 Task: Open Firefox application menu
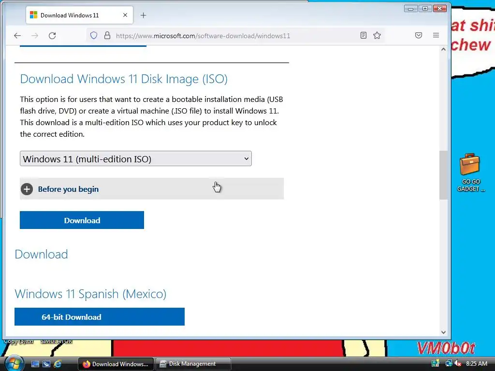(x=436, y=35)
